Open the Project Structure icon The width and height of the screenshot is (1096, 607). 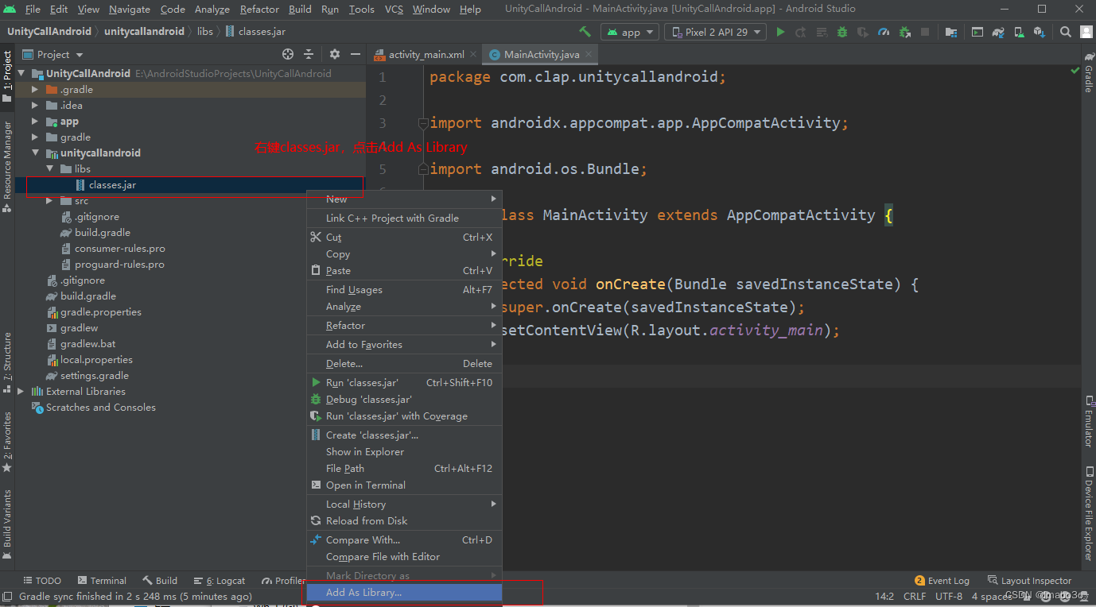tap(951, 32)
